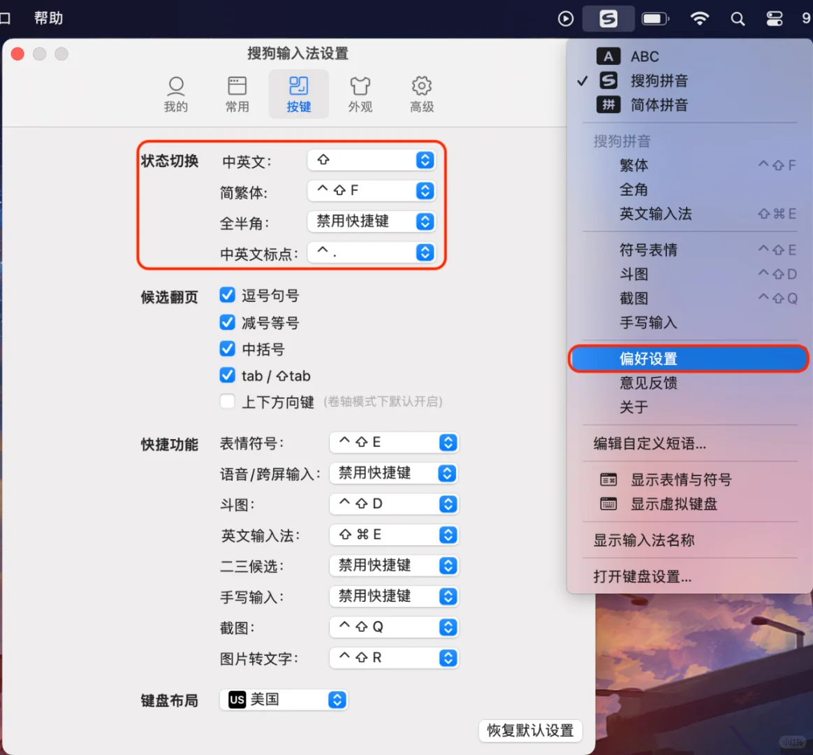Click the US flag keyboard layout icon
This screenshot has height=755, width=813.
(x=237, y=700)
